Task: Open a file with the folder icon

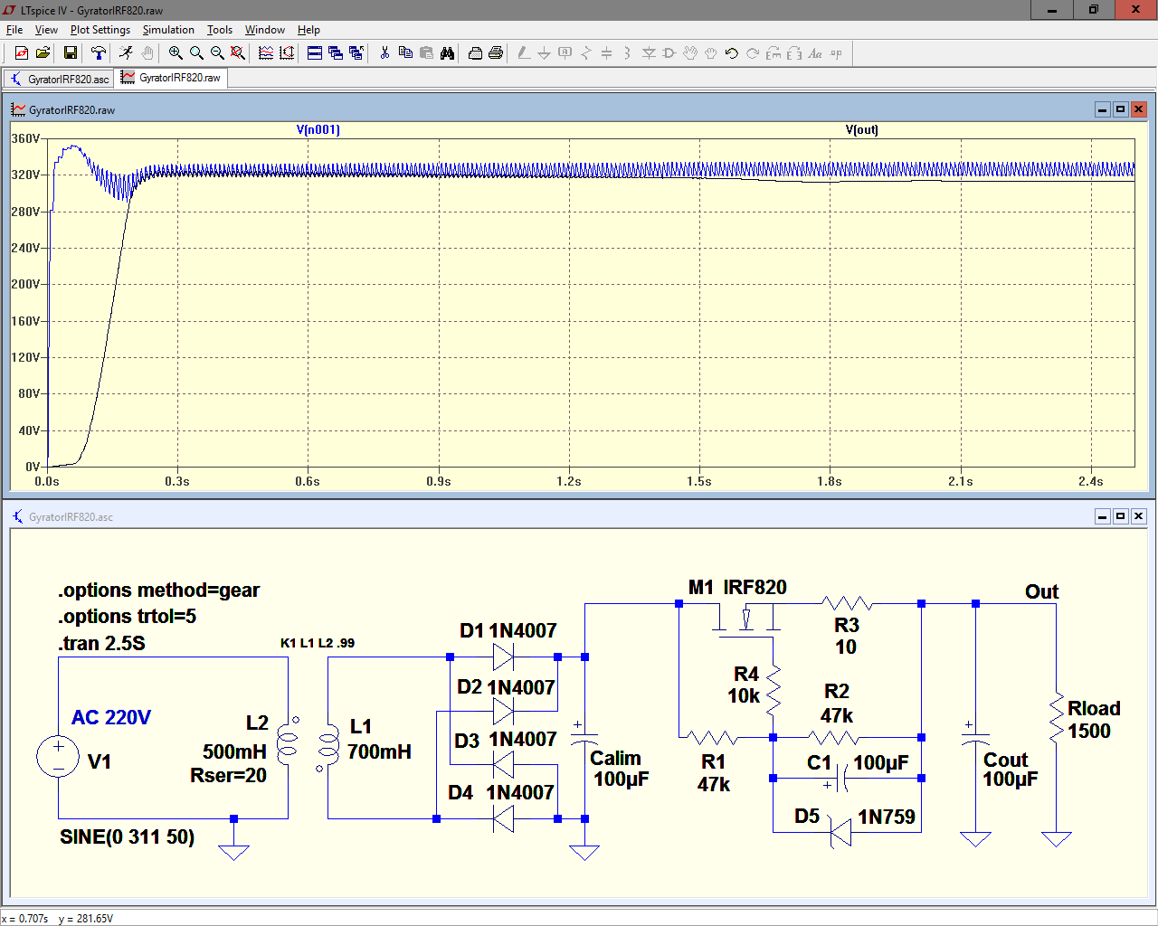Action: coord(43,53)
